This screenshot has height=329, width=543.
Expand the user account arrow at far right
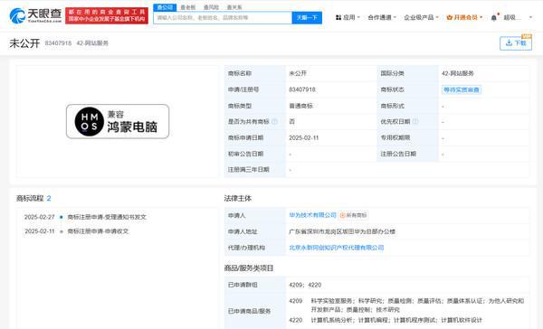[530, 17]
